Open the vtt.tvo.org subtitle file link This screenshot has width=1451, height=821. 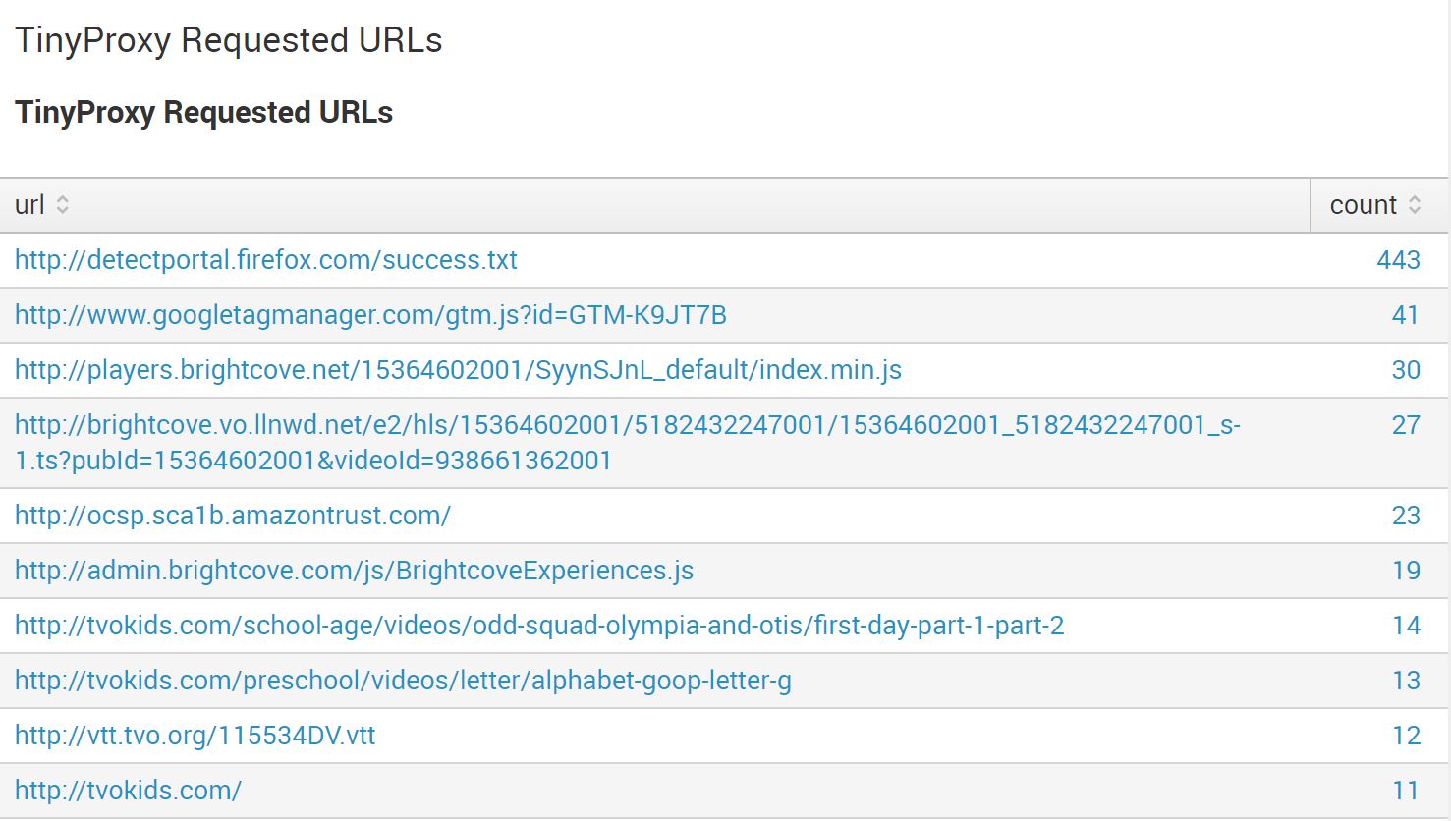pos(195,736)
